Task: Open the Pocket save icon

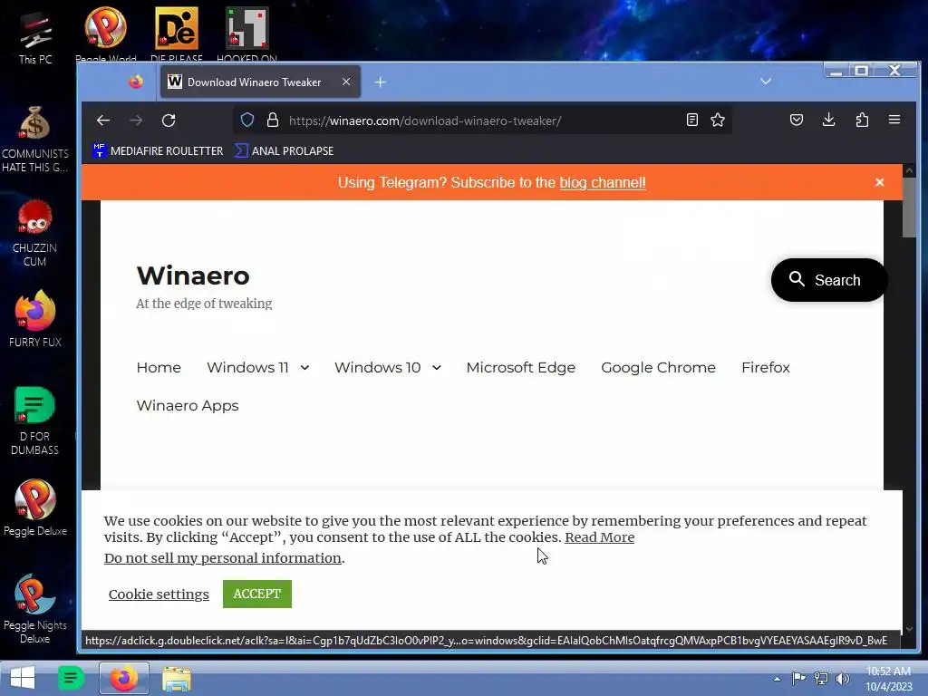Action: coord(797,121)
